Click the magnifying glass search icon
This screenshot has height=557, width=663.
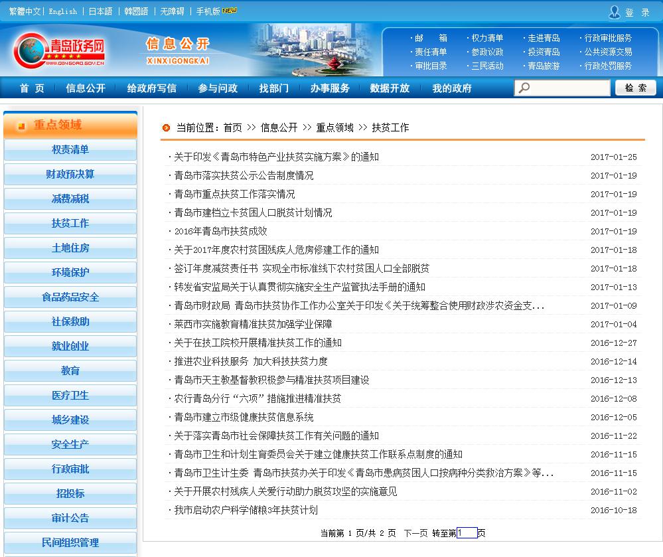pyautogui.click(x=524, y=88)
